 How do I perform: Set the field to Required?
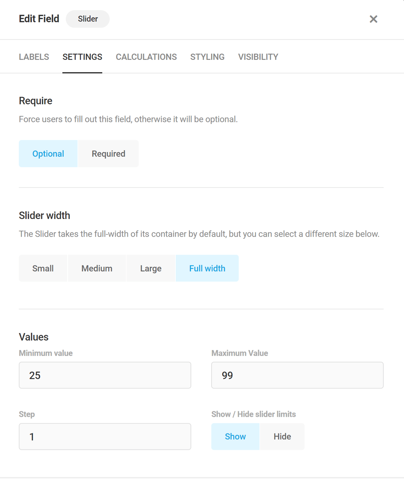pyautogui.click(x=108, y=153)
